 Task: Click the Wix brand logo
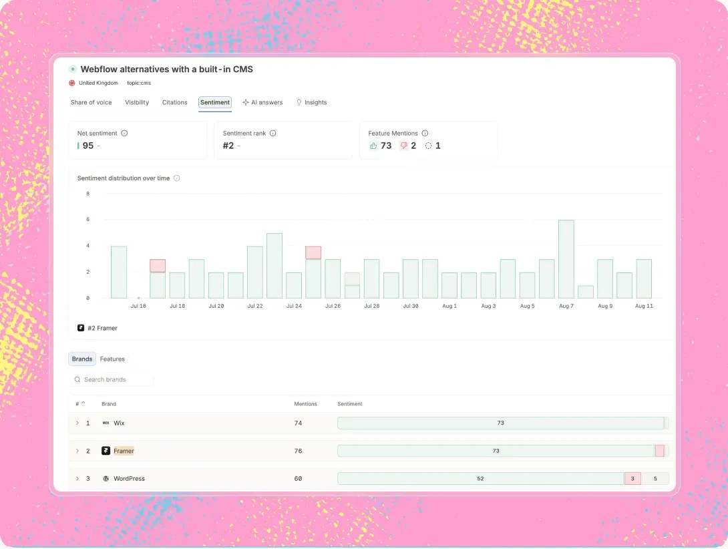click(106, 423)
